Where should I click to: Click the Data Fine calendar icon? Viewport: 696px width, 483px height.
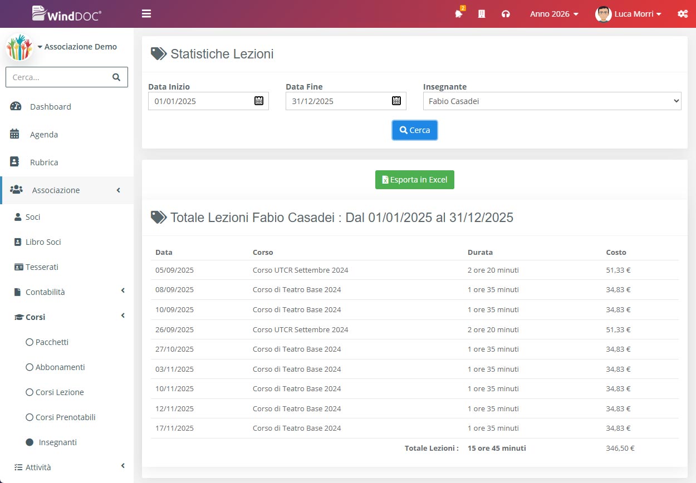[396, 101]
